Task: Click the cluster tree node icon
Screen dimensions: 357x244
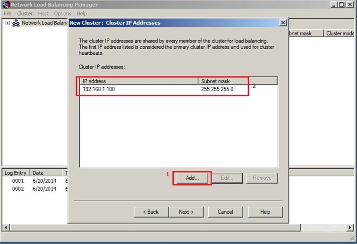Action: tap(16, 23)
